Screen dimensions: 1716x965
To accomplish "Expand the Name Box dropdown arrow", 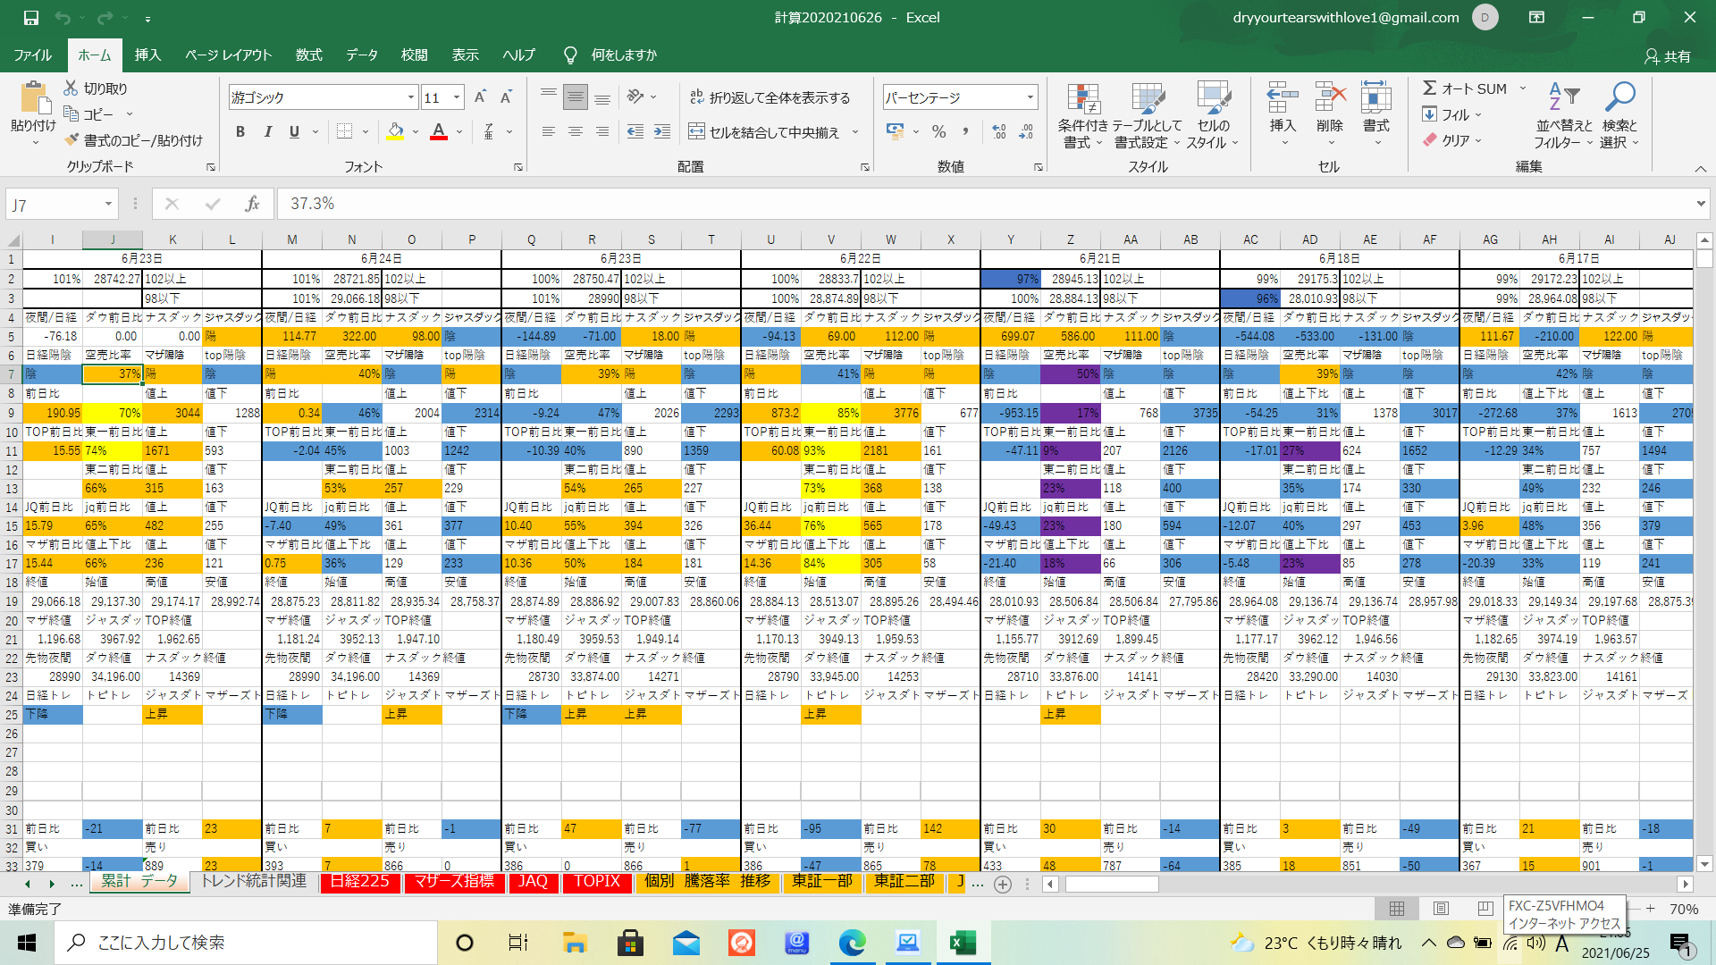I will point(108,205).
